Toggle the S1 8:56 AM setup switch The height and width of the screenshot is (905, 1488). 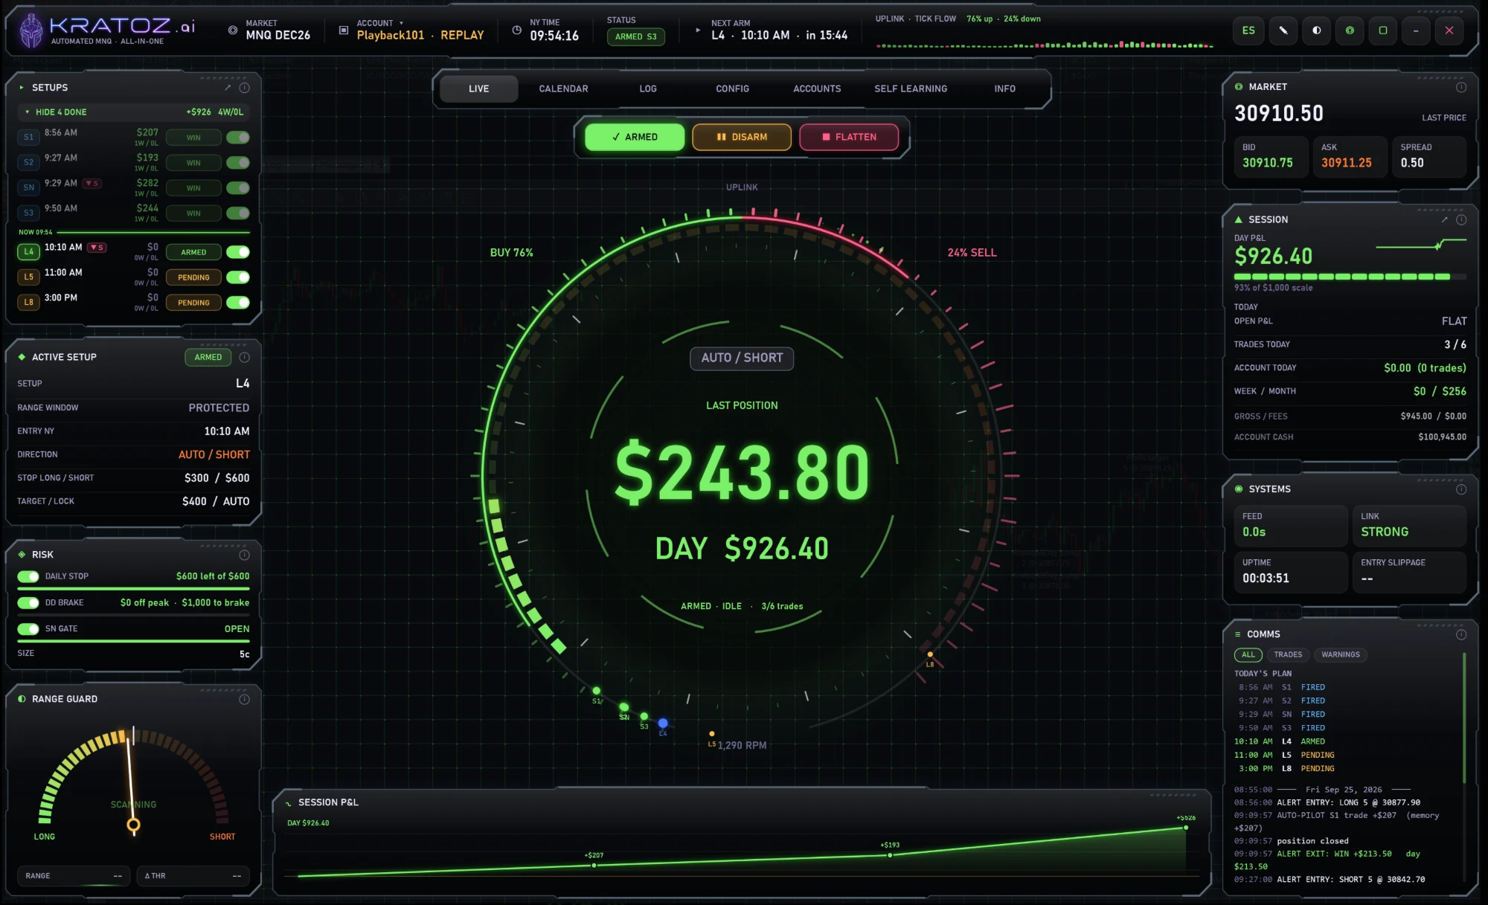(238, 138)
